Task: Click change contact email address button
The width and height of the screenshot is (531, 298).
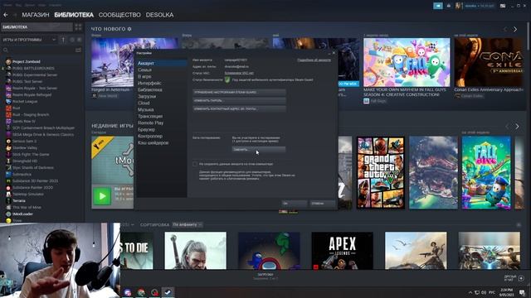Action: [x=239, y=109]
